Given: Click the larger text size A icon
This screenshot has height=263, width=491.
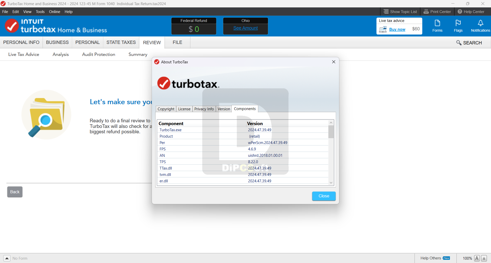Looking at the screenshot, I should [477, 258].
